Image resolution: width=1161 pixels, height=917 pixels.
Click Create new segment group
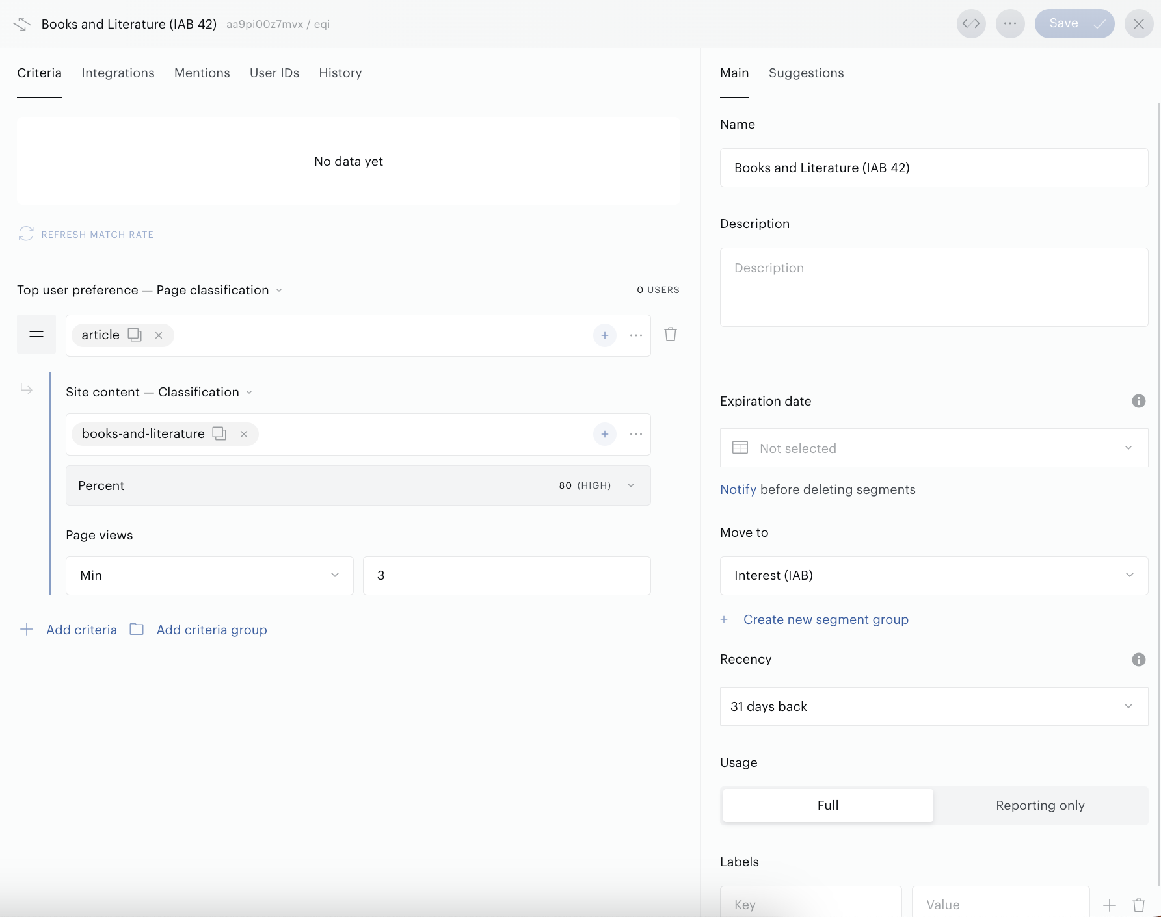click(826, 619)
